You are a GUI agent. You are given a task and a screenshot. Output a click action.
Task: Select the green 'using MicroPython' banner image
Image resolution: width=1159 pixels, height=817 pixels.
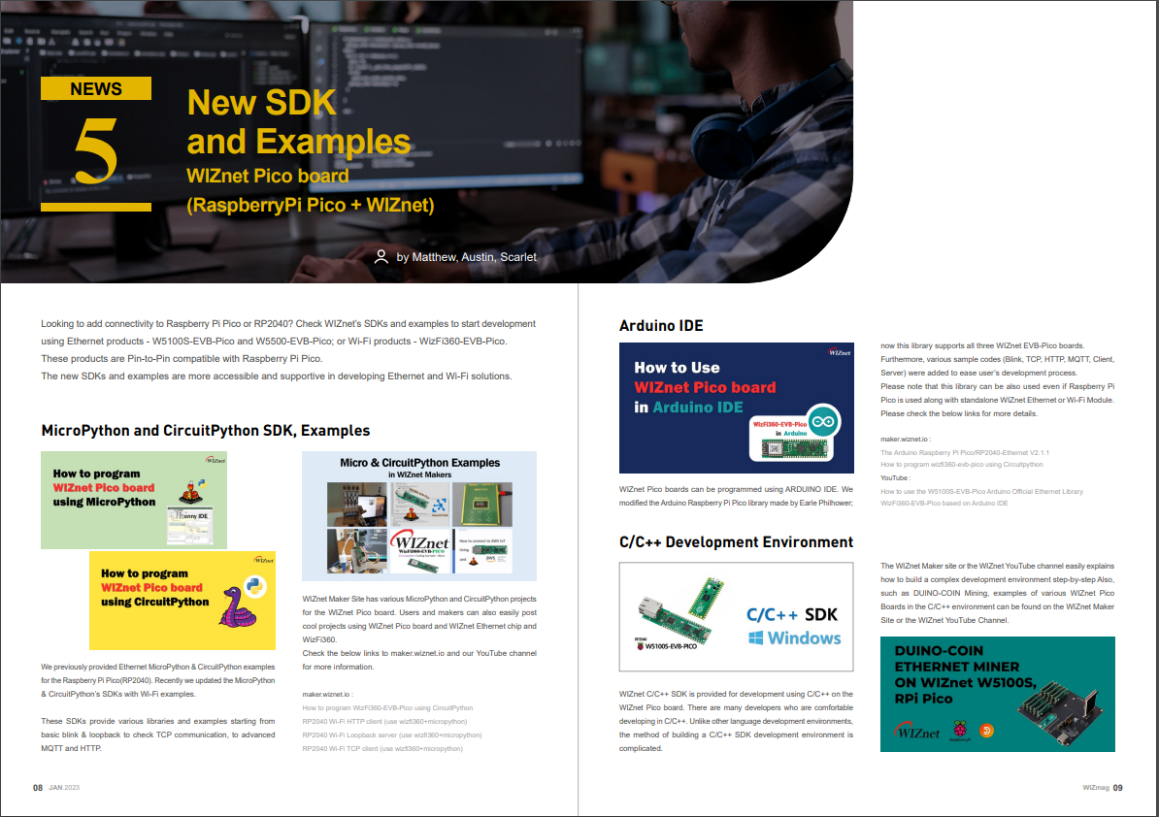[134, 500]
